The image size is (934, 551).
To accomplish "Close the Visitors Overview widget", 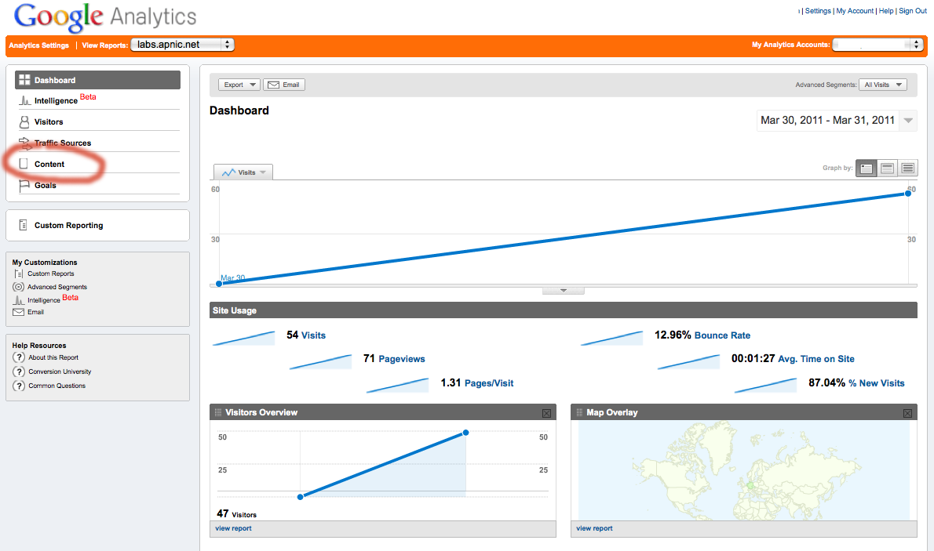I will (547, 413).
